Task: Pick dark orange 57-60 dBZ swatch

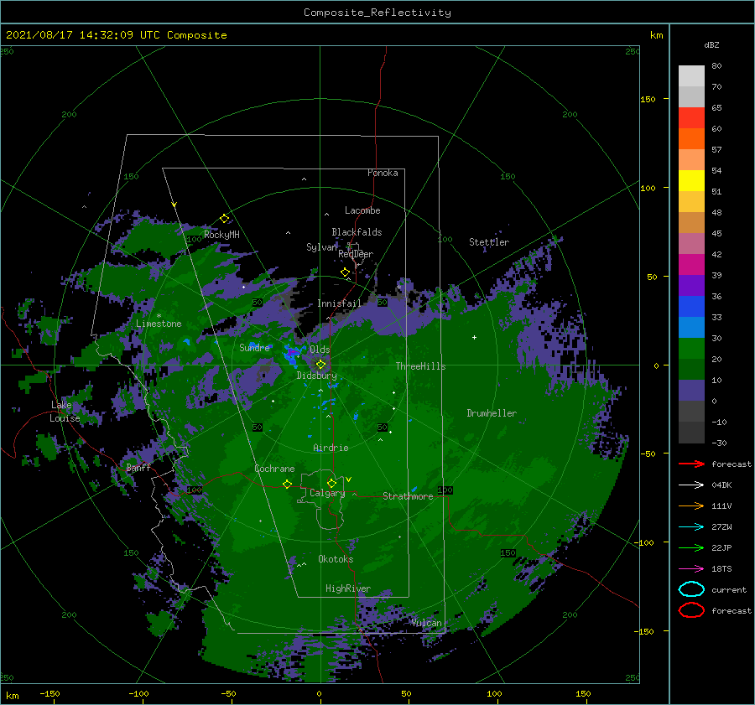Action: click(x=691, y=138)
